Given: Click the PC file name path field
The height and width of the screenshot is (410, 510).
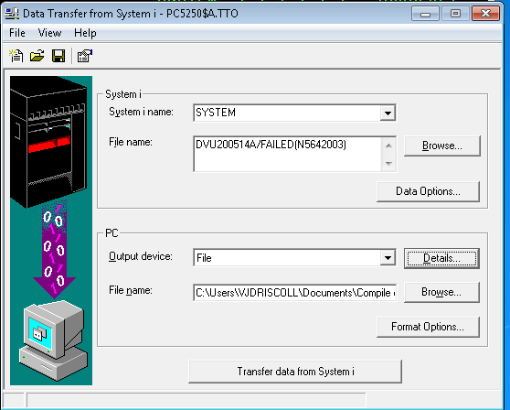Looking at the screenshot, I should (294, 293).
